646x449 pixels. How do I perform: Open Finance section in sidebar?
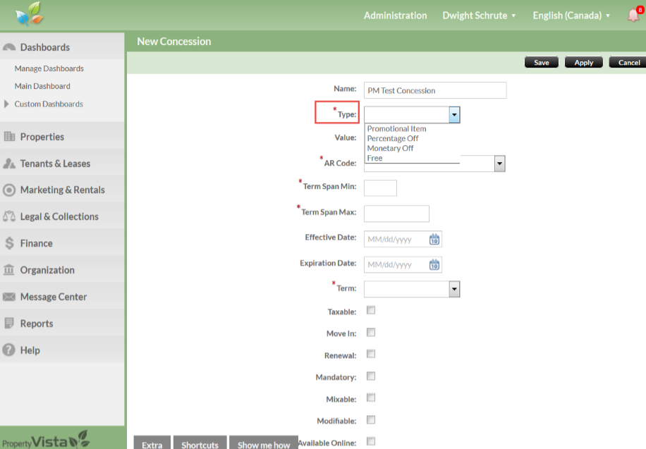pos(36,243)
